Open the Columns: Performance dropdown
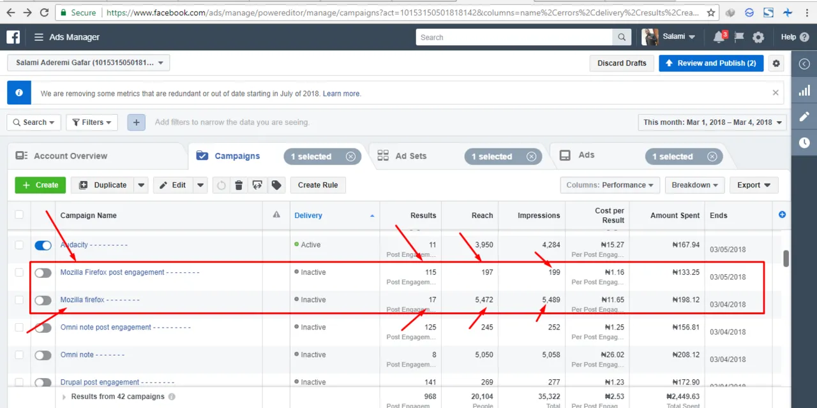Viewport: 817px width, 408px height. click(x=610, y=185)
